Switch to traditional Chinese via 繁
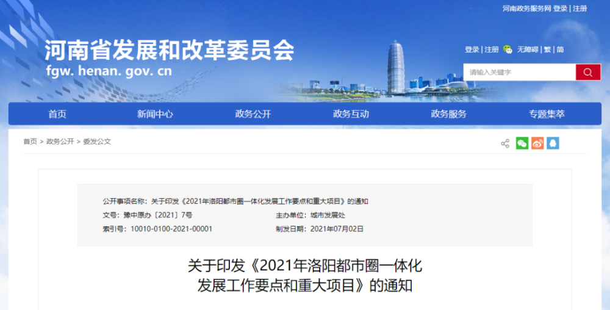The image size is (610, 310). (547, 49)
